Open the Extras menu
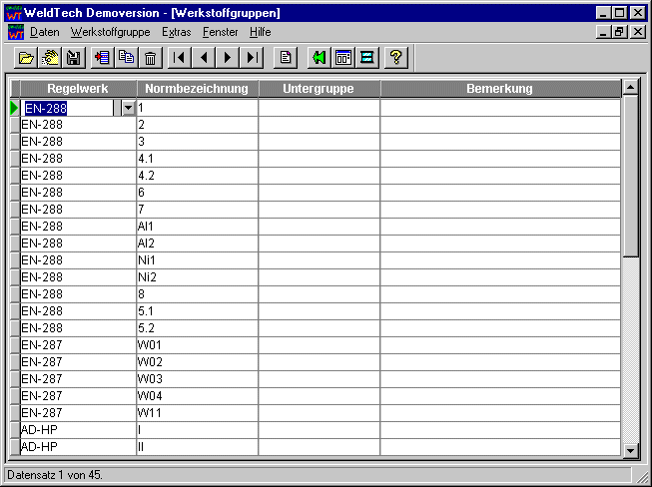 [176, 32]
